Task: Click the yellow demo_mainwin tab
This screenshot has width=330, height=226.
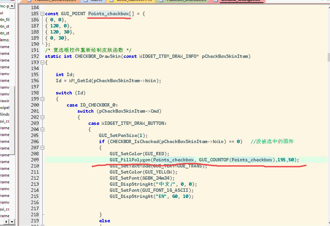Action: point(132,1)
